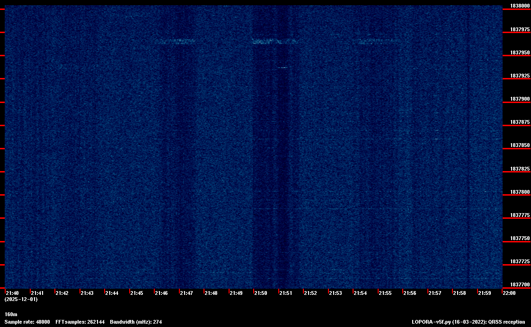The image size is (531, 327).
Task: Click the Bandwidth (mHz): 274 text
Action: [136, 322]
